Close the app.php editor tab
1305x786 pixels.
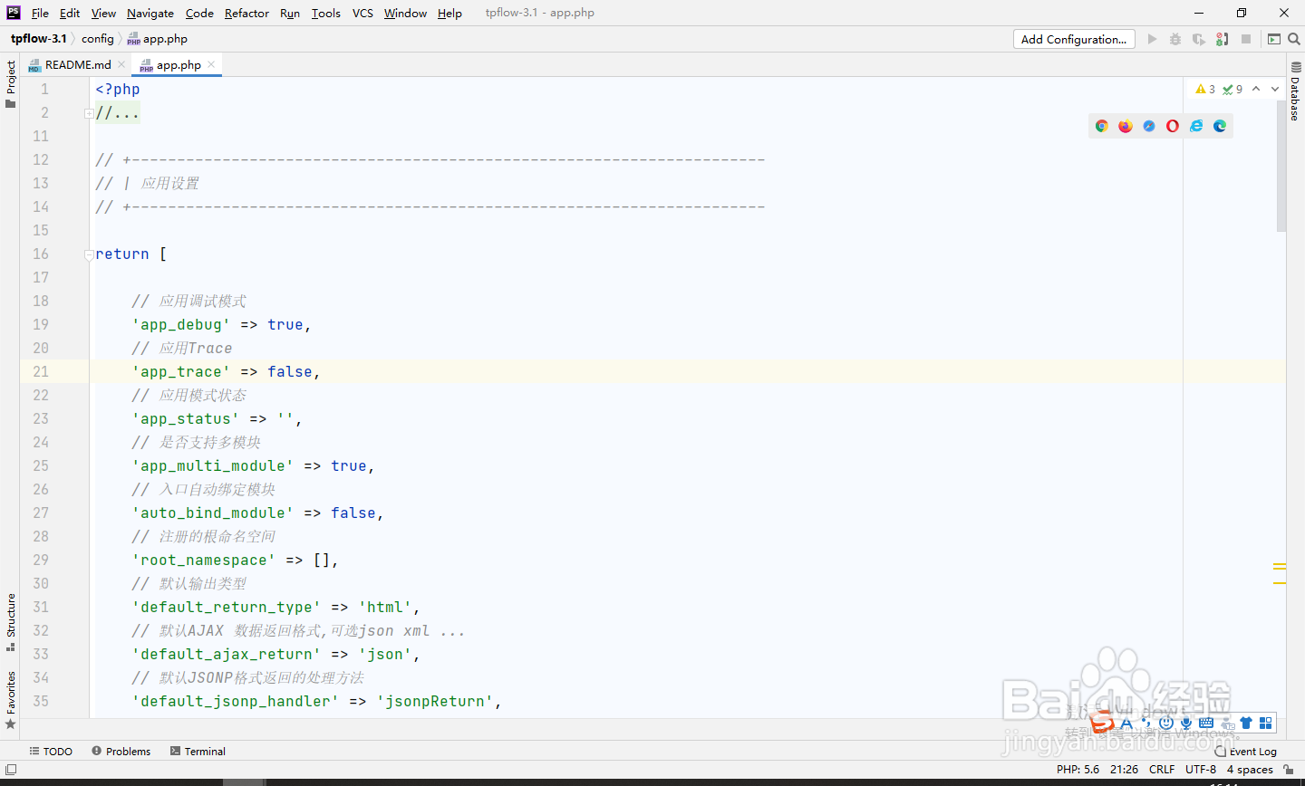211,64
